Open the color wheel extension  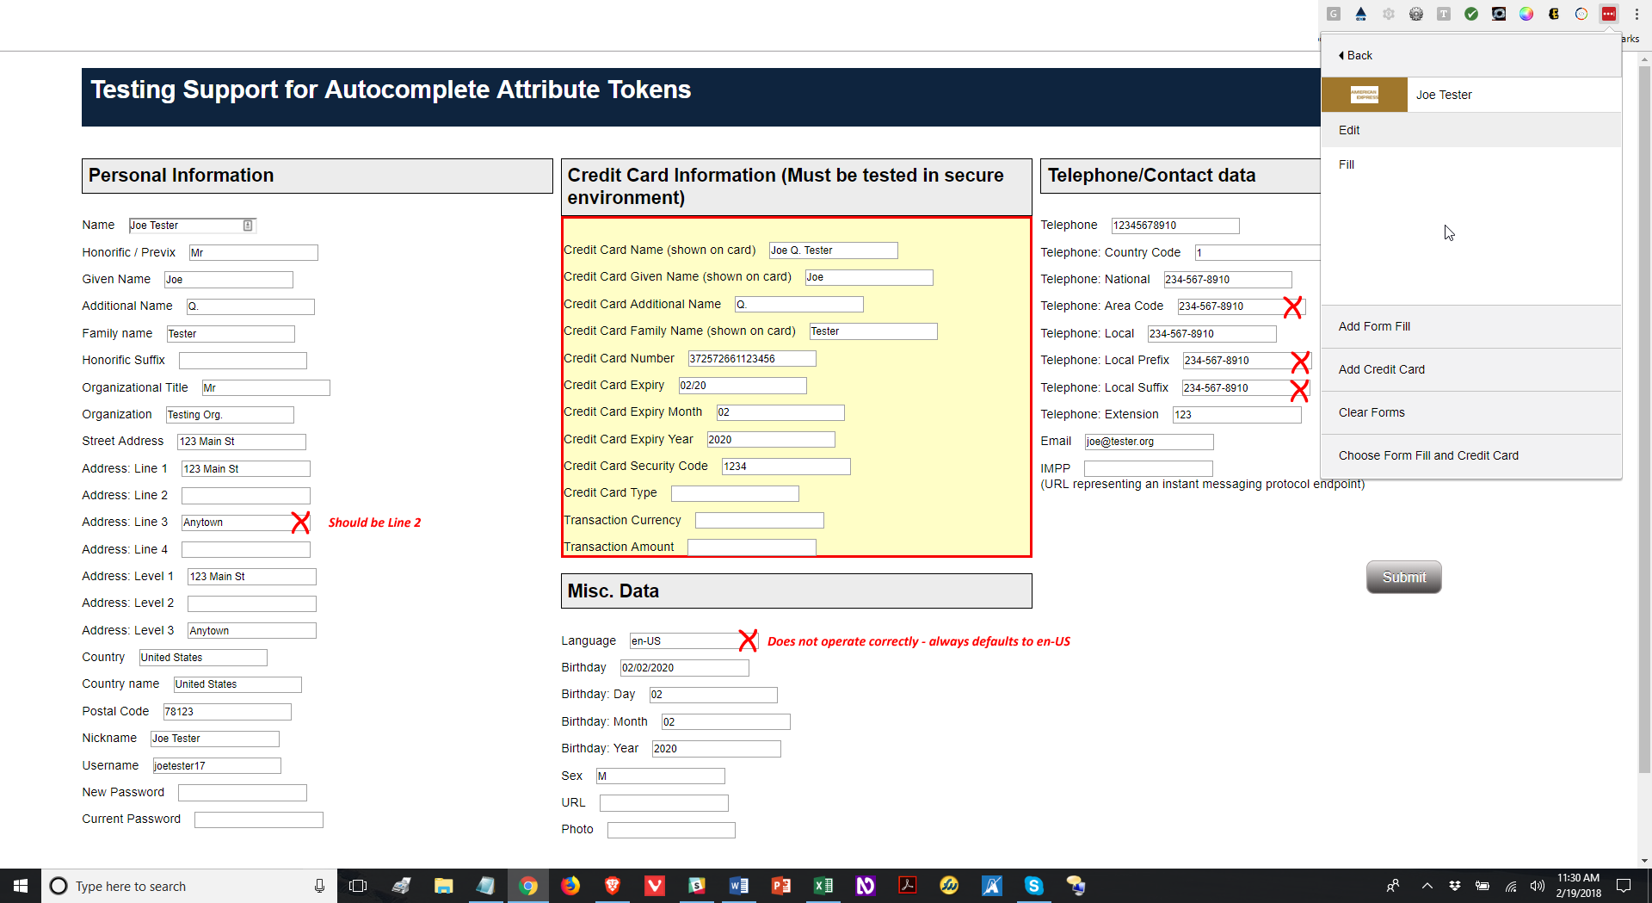pyautogui.click(x=1526, y=14)
